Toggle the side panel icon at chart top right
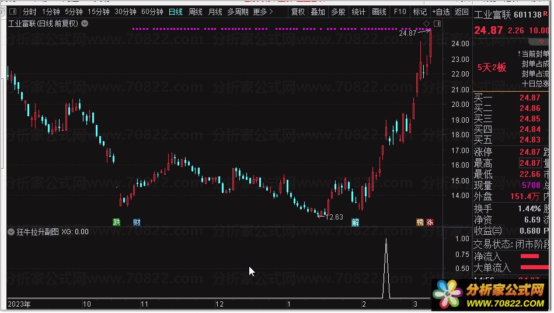Viewport: 554px width, 313px height. tap(437, 24)
